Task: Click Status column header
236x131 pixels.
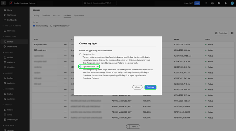Action: [208, 39]
